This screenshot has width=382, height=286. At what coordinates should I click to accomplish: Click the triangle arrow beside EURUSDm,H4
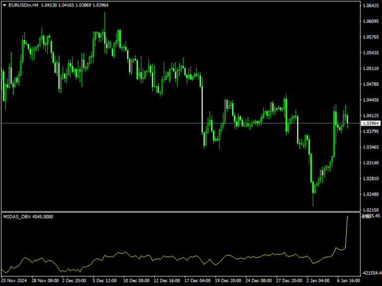(x=4, y=5)
